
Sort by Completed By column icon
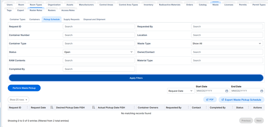(x=233, y=108)
